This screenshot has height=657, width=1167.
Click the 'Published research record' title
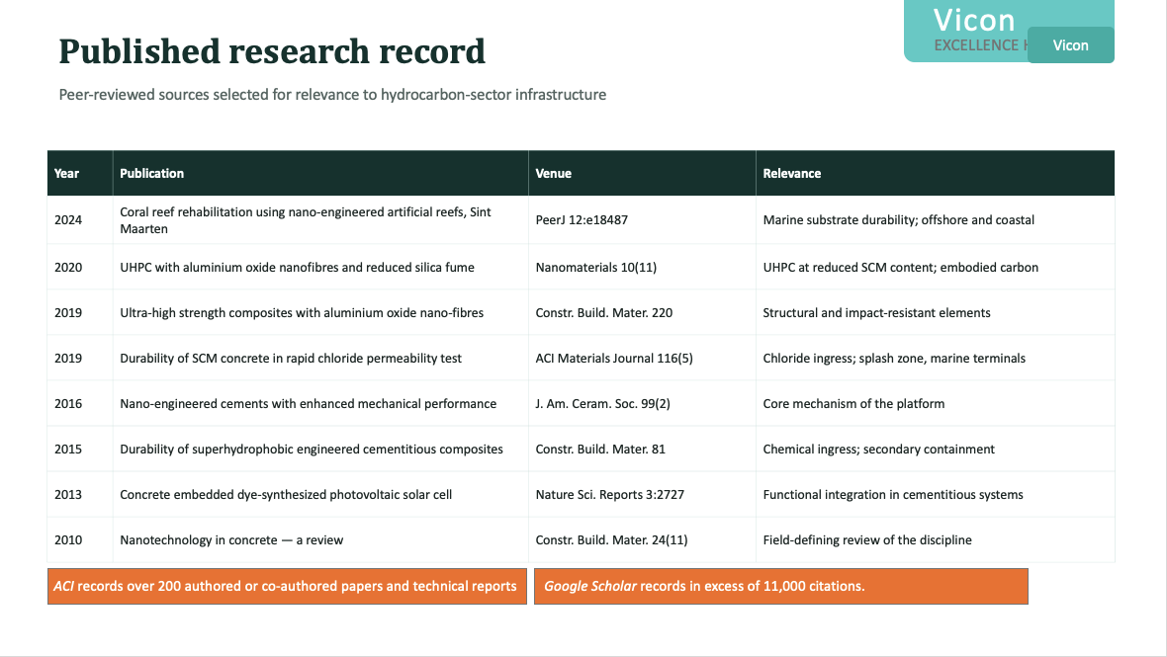click(x=272, y=51)
